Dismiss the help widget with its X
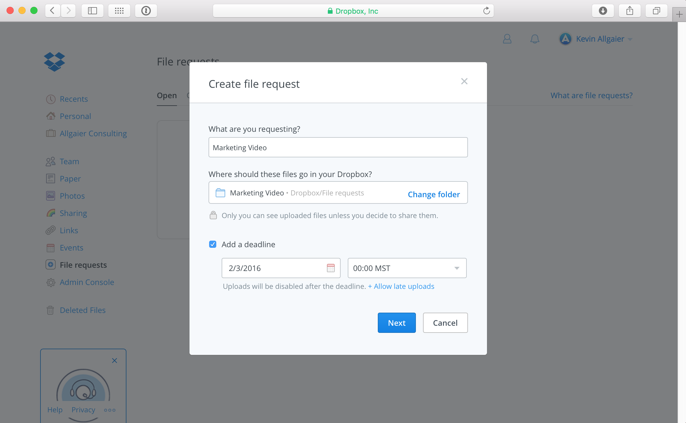This screenshot has width=686, height=423. pos(115,361)
